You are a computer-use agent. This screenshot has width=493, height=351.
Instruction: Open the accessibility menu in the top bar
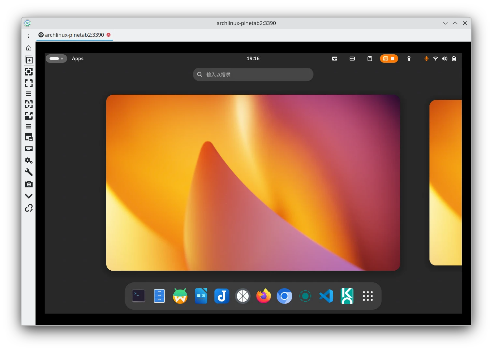pyautogui.click(x=409, y=59)
